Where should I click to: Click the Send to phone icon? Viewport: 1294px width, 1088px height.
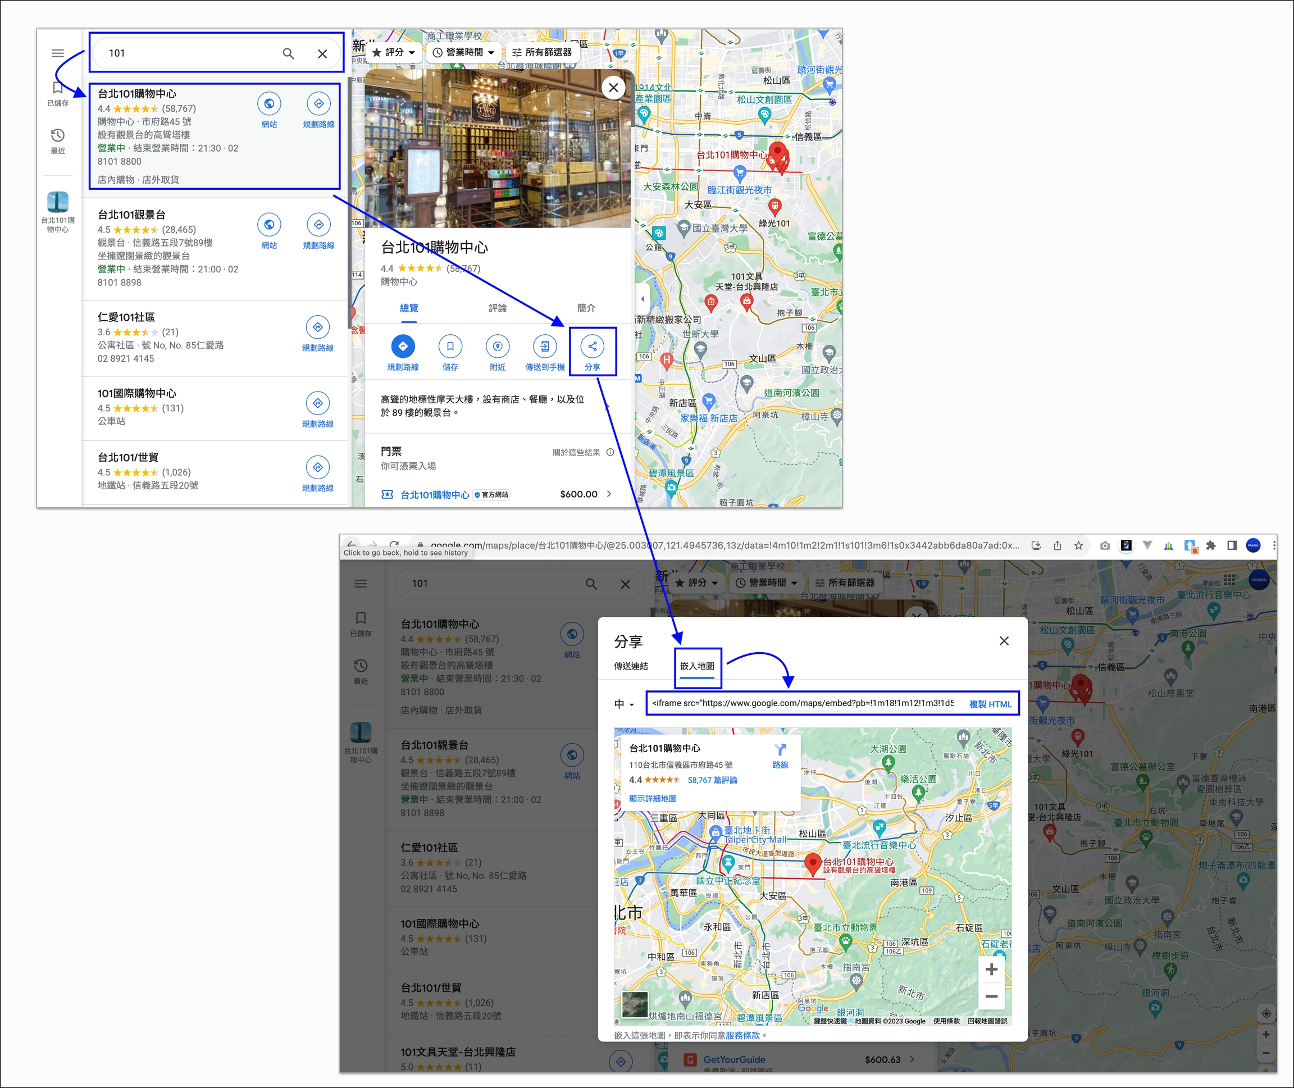pyautogui.click(x=545, y=347)
